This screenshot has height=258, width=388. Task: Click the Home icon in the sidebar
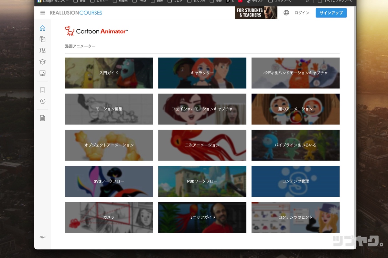tap(42, 28)
